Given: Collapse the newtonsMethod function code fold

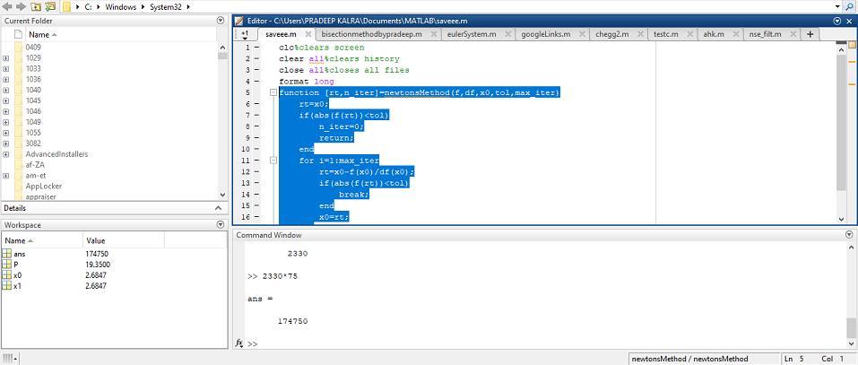Looking at the screenshot, I should click(x=273, y=92).
